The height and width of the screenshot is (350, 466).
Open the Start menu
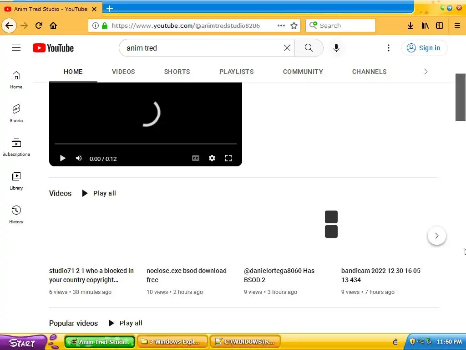click(23, 342)
